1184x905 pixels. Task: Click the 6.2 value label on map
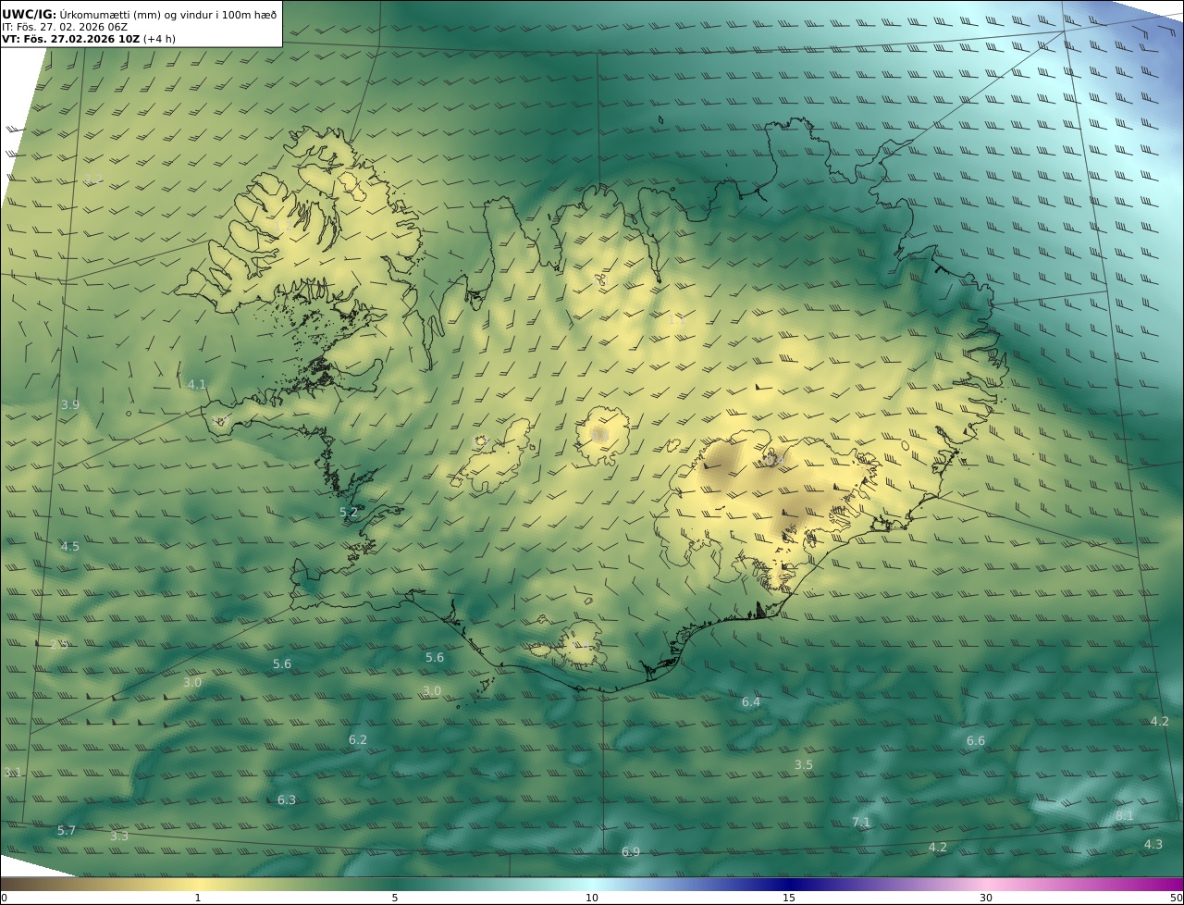pos(358,739)
